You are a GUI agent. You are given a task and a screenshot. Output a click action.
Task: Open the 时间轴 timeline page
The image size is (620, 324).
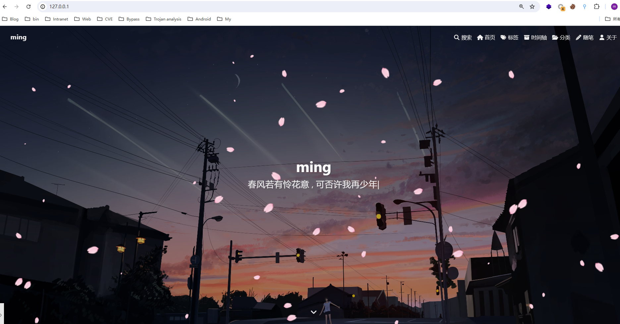[x=535, y=37]
